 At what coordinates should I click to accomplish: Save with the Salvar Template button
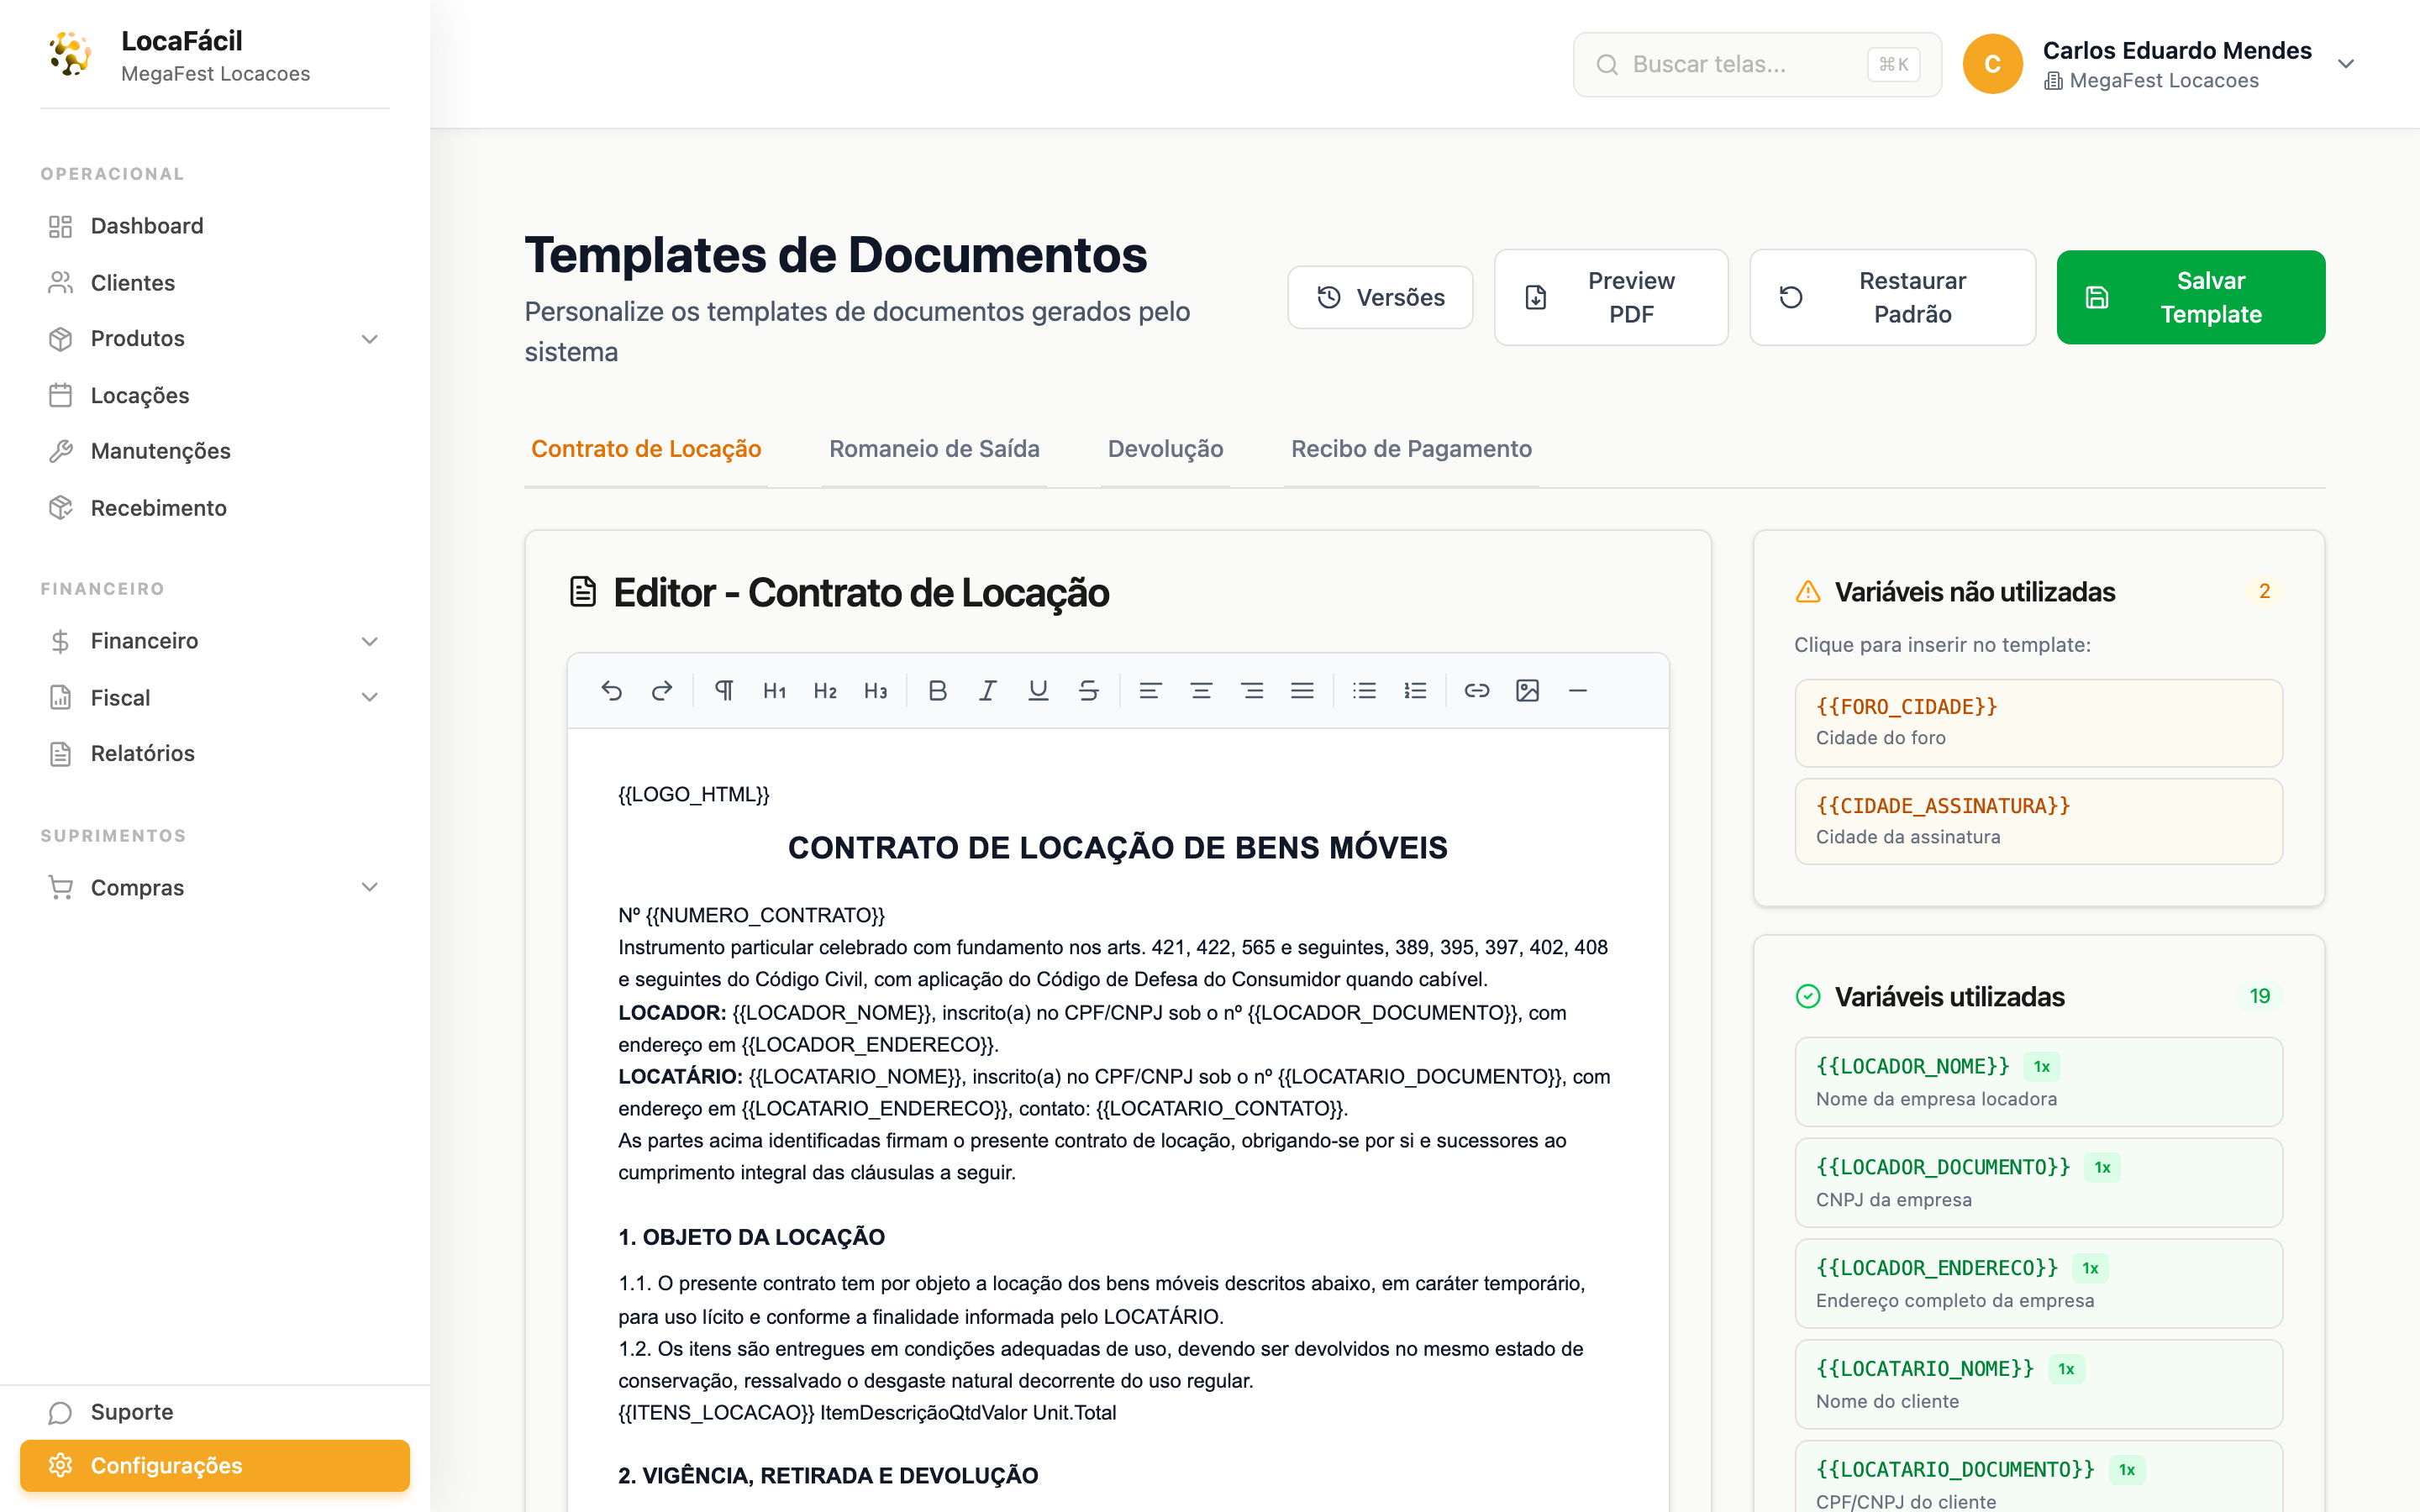(x=2191, y=297)
